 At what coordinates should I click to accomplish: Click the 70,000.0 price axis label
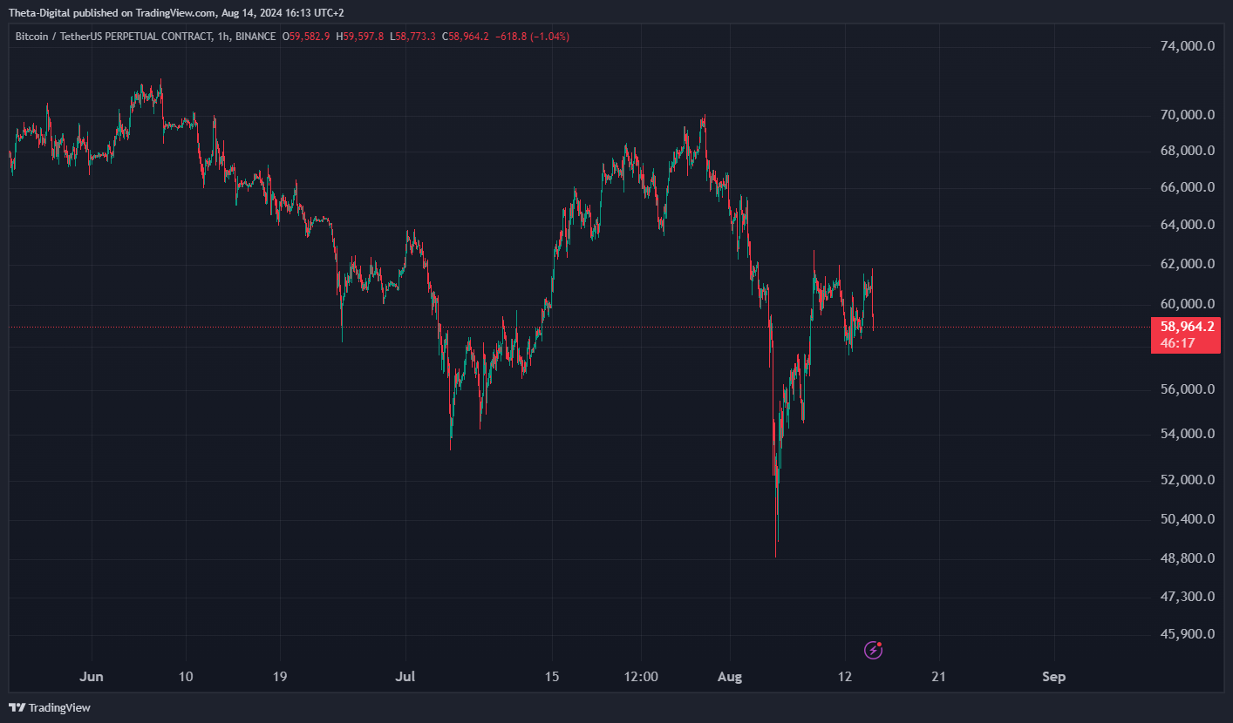[1186, 115]
